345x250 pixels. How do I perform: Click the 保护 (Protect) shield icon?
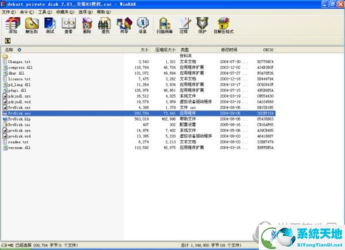tap(202, 25)
